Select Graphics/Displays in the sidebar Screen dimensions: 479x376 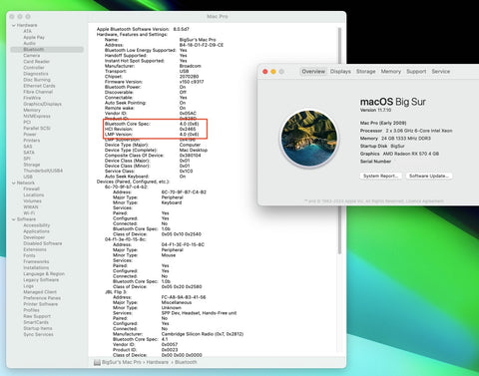pos(43,104)
